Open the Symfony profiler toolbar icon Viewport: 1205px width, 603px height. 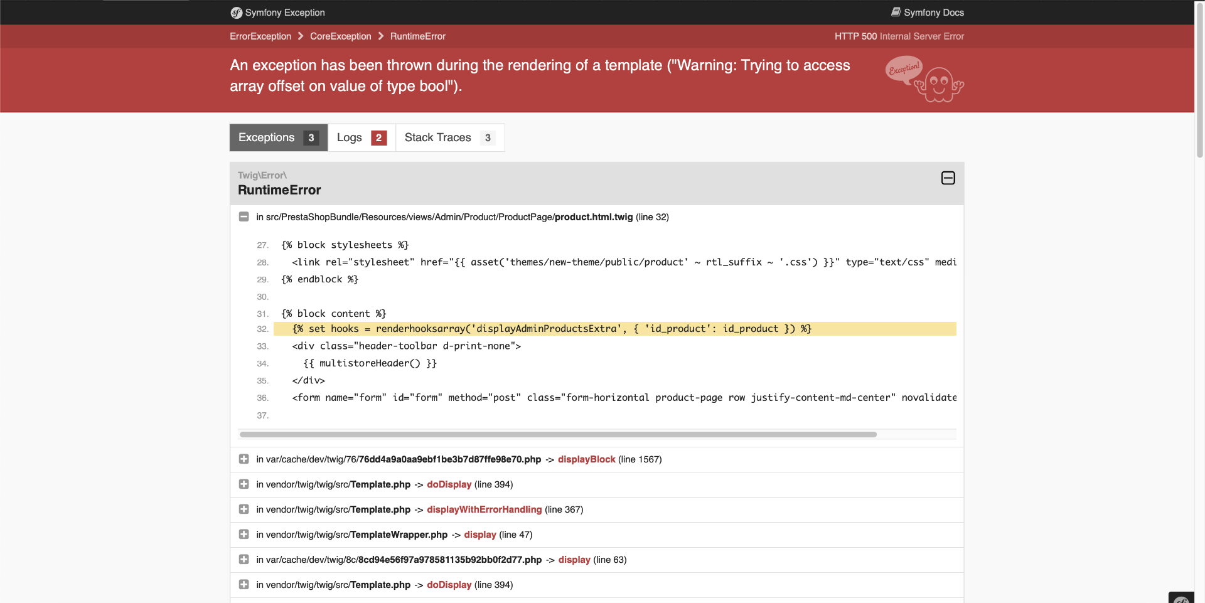(x=1182, y=599)
